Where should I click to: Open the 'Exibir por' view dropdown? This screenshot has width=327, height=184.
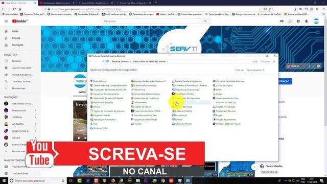pyautogui.click(x=255, y=70)
